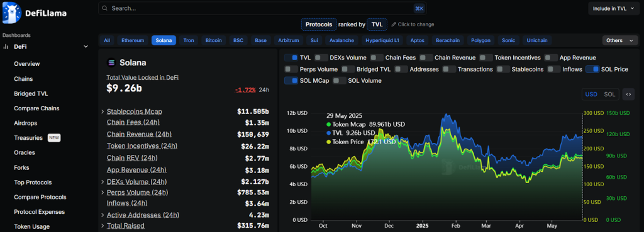
Task: Open Bridged TVL in the sidebar
Action: (x=31, y=93)
